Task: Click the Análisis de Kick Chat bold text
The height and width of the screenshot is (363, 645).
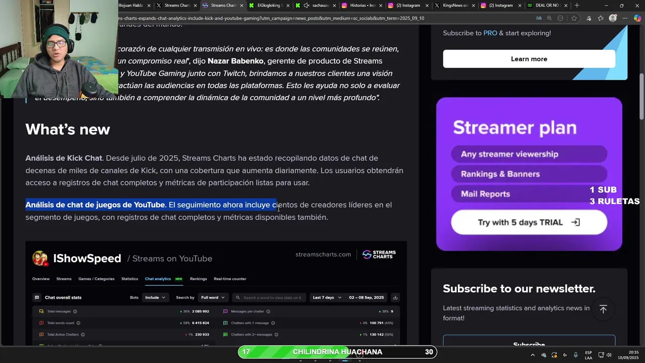Action: [x=63, y=158]
